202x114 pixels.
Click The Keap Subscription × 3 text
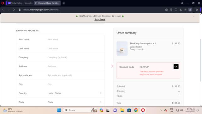tap(143, 44)
